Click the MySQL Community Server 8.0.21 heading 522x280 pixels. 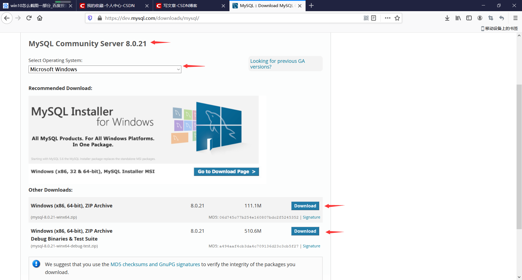point(88,43)
